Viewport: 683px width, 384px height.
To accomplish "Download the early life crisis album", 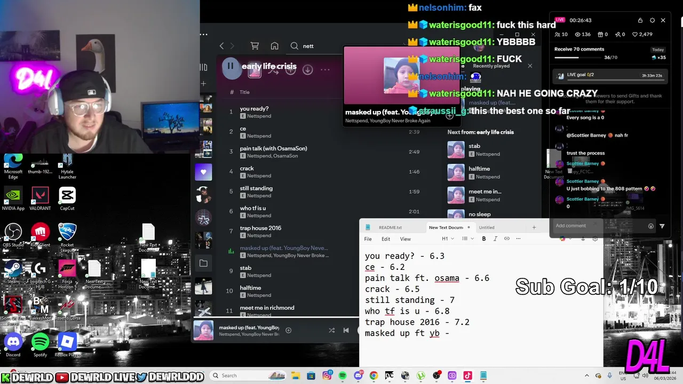I will pyautogui.click(x=307, y=69).
